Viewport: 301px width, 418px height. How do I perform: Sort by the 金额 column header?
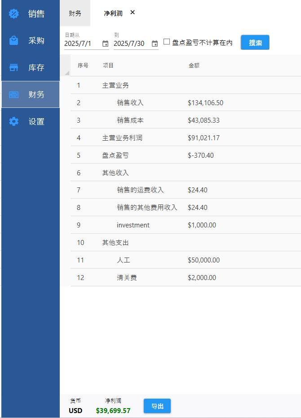(x=194, y=66)
